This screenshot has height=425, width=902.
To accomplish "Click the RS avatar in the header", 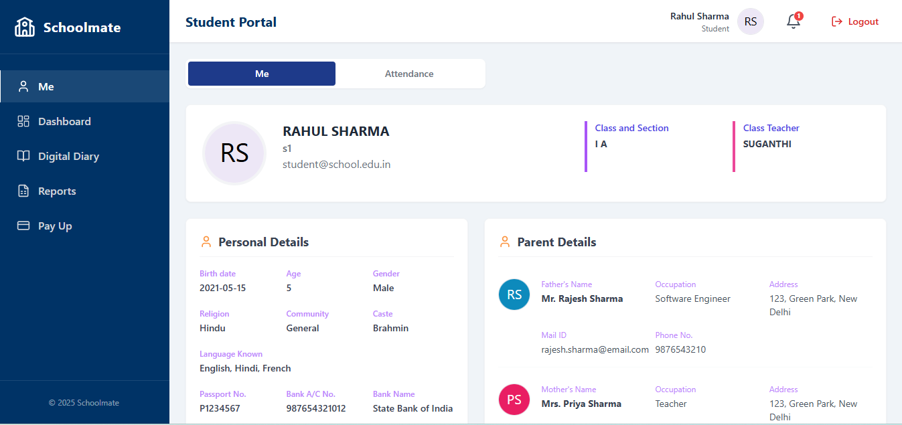I will pyautogui.click(x=751, y=21).
